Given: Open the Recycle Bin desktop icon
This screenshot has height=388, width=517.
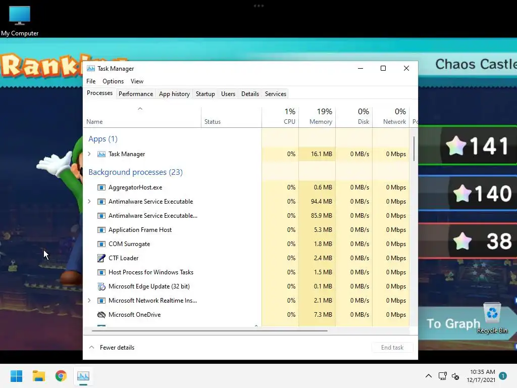Looking at the screenshot, I should (492, 318).
